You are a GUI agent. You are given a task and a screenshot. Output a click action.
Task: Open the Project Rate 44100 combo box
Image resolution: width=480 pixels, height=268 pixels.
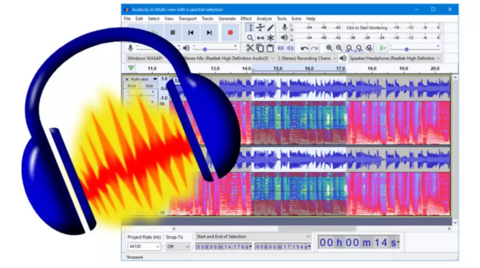coord(144,247)
